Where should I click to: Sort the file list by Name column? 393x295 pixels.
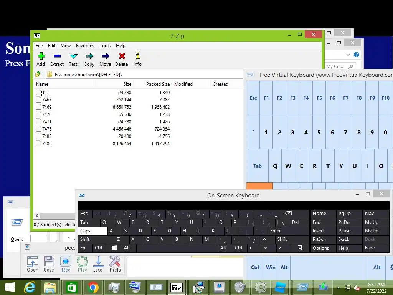[x=64, y=84]
